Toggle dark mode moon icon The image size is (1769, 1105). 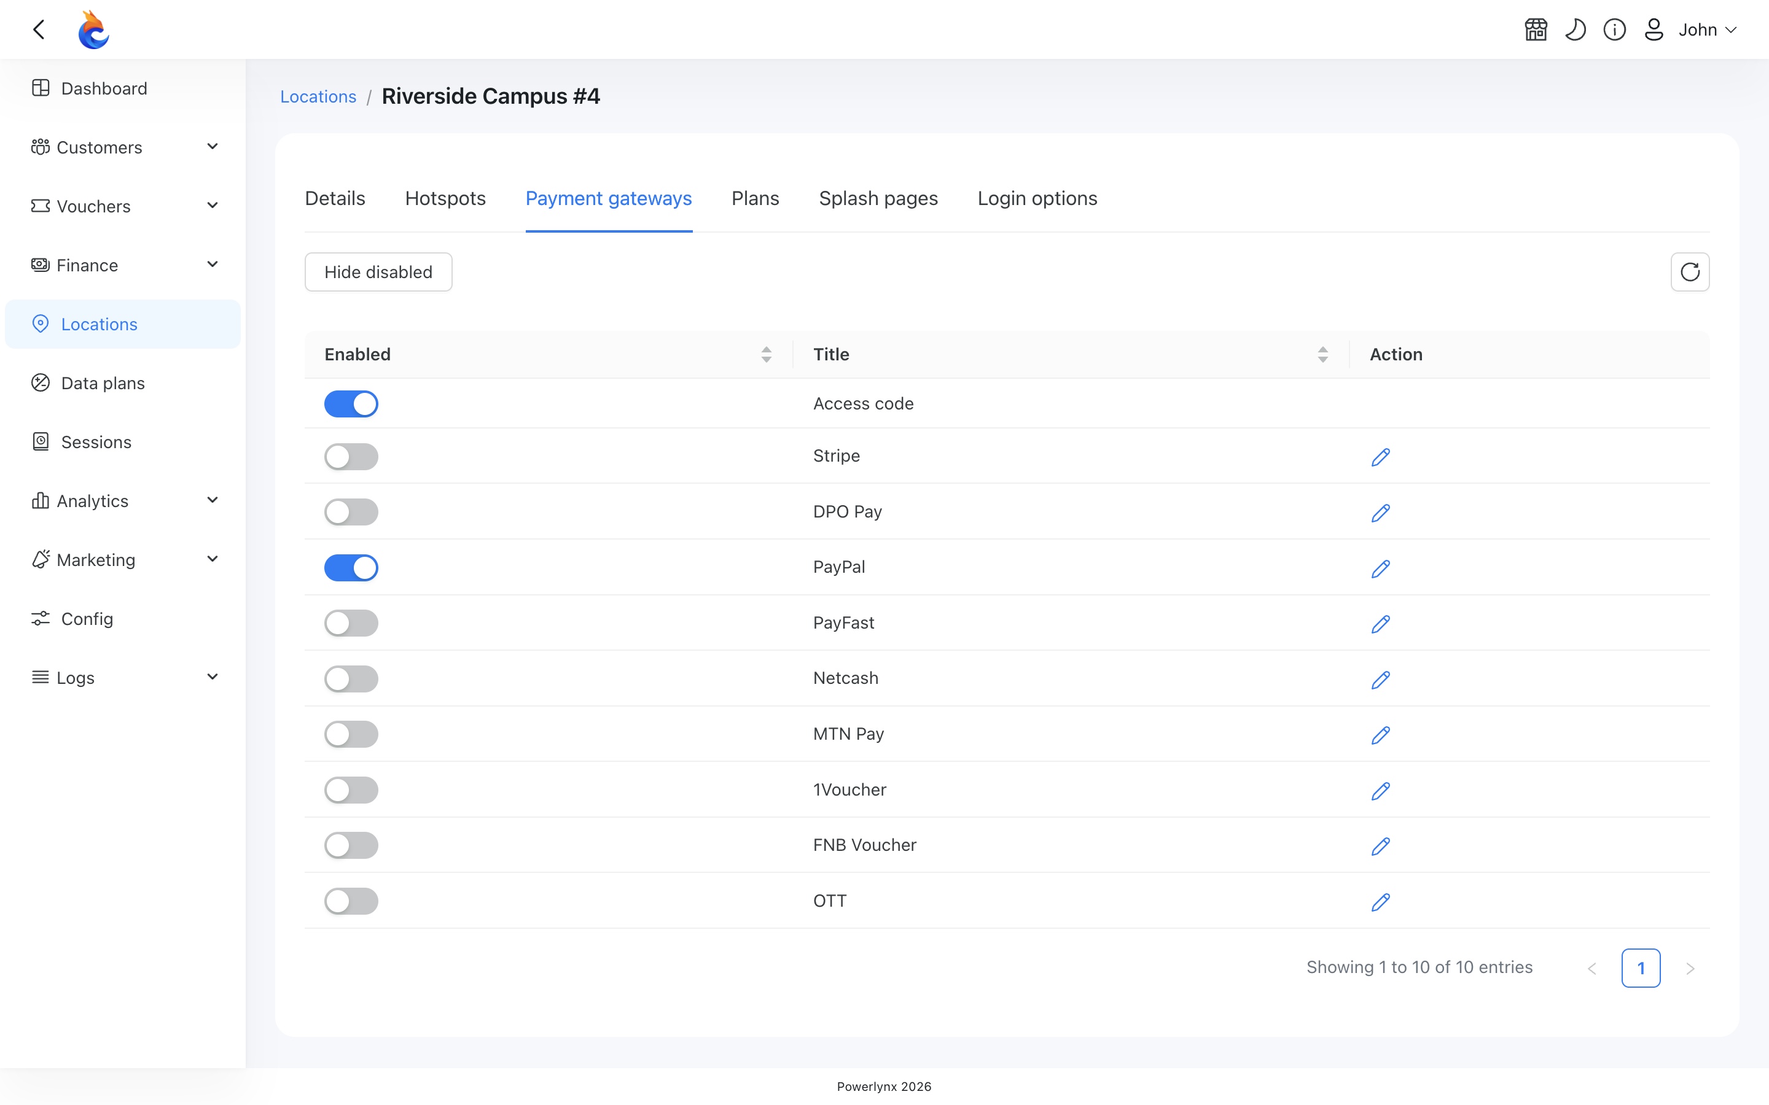pyautogui.click(x=1576, y=29)
